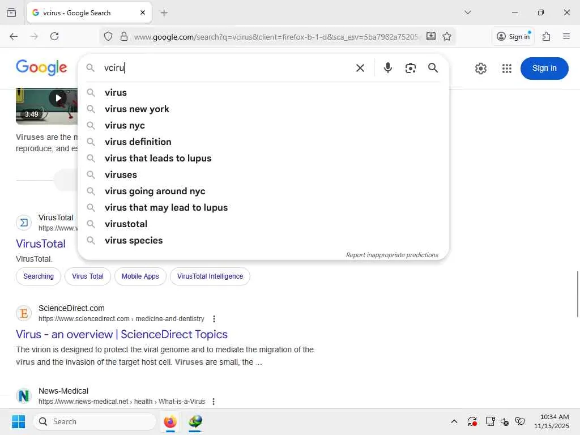This screenshot has width=580, height=435.
Task: Click the Mobile Apps sitelink chip
Action: [140, 276]
